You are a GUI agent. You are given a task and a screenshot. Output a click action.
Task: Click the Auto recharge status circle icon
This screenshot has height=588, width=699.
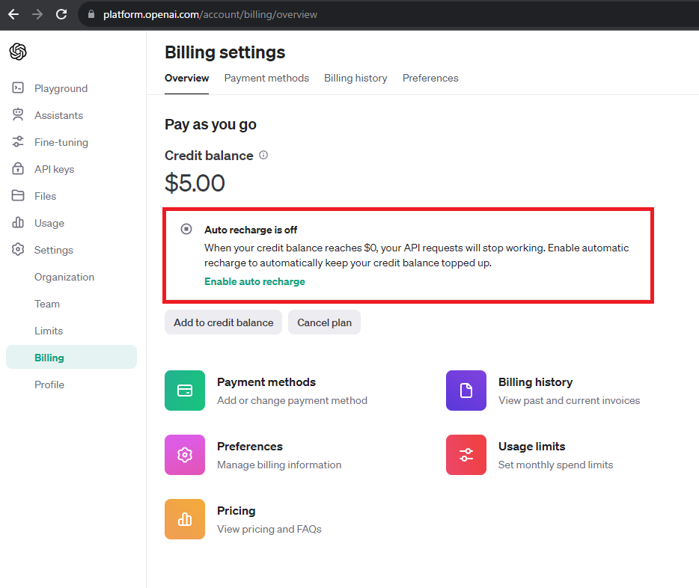(x=186, y=229)
